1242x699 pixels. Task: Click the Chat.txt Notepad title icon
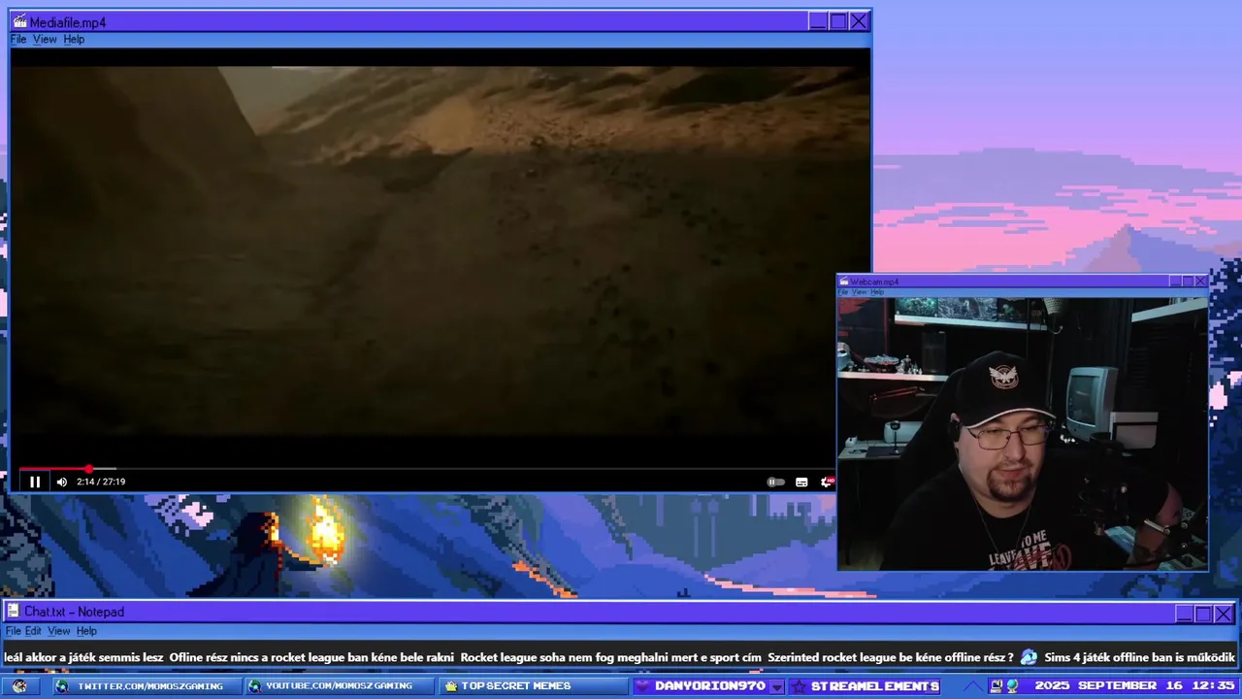(x=14, y=612)
